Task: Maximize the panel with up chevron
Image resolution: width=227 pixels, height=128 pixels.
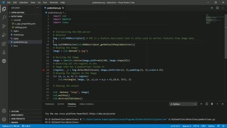Action: click(x=217, y=104)
